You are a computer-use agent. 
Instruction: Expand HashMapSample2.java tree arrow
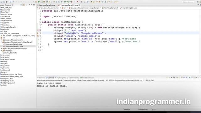3,46
